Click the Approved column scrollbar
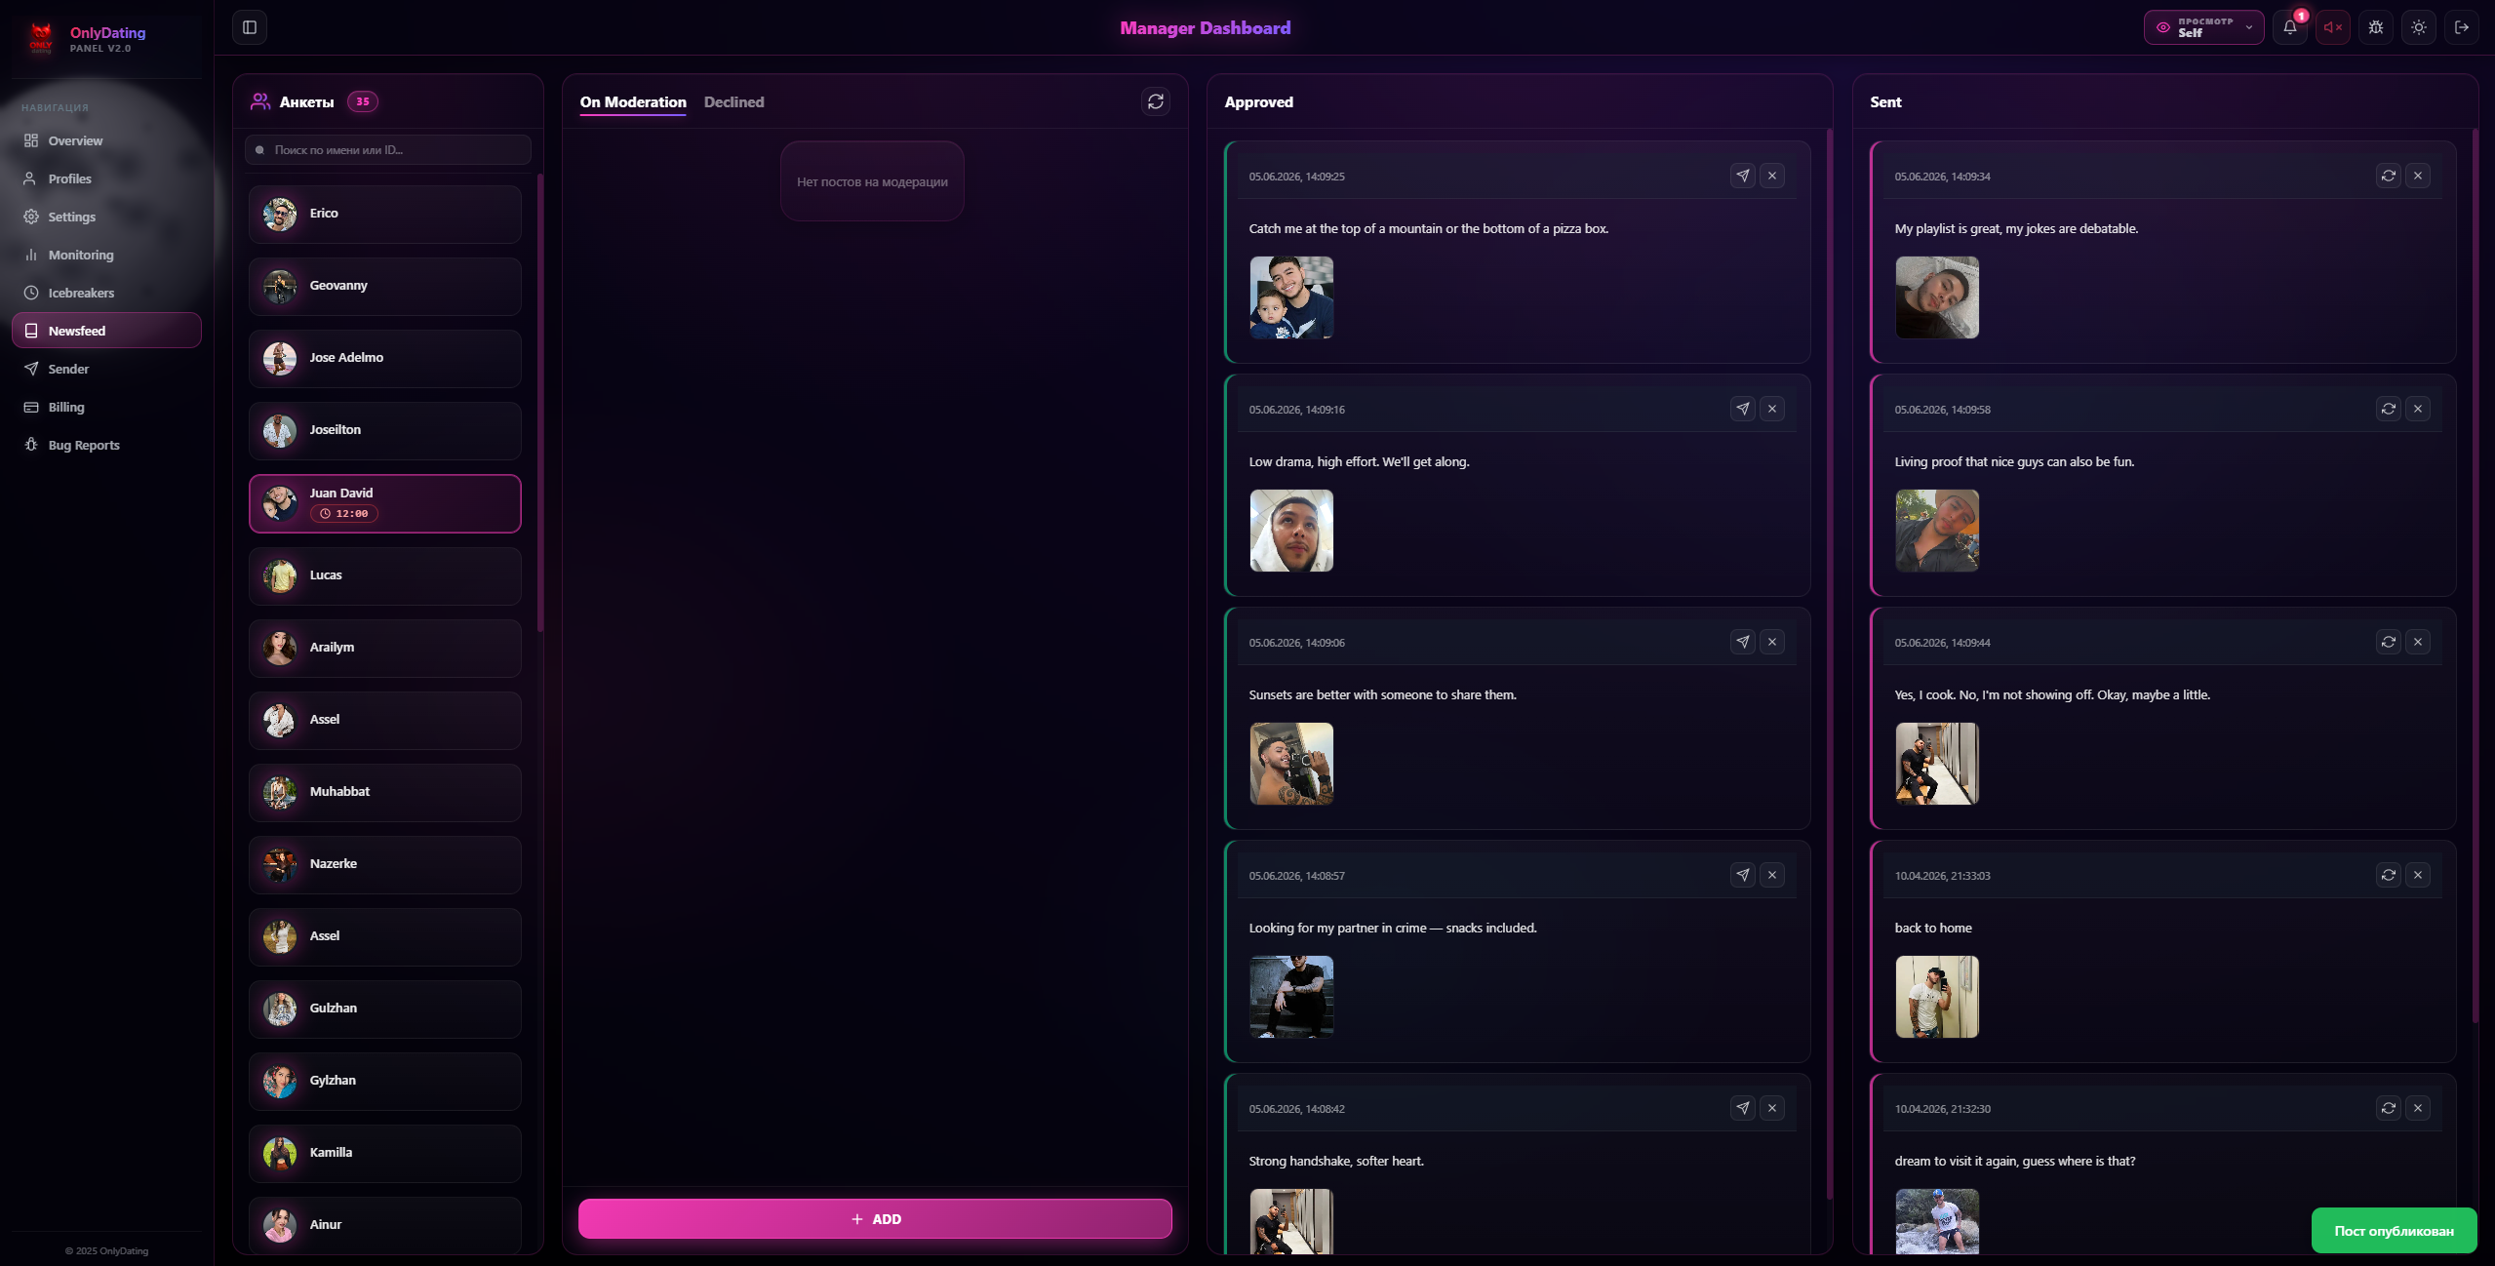The height and width of the screenshot is (1266, 2495). (x=1829, y=663)
